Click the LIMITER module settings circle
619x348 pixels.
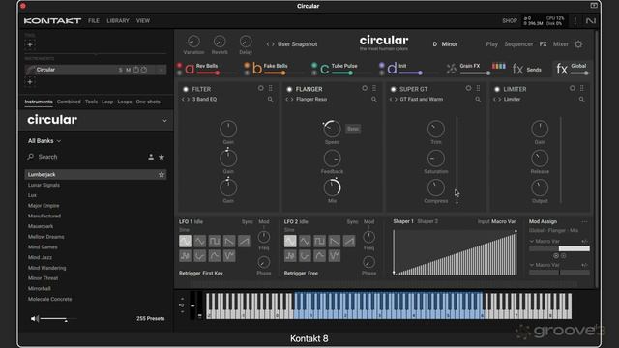point(572,88)
